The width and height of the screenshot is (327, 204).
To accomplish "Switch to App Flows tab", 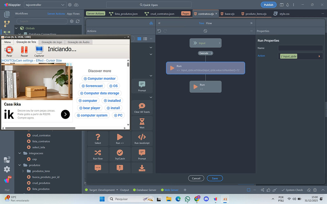I will [x=73, y=13].
